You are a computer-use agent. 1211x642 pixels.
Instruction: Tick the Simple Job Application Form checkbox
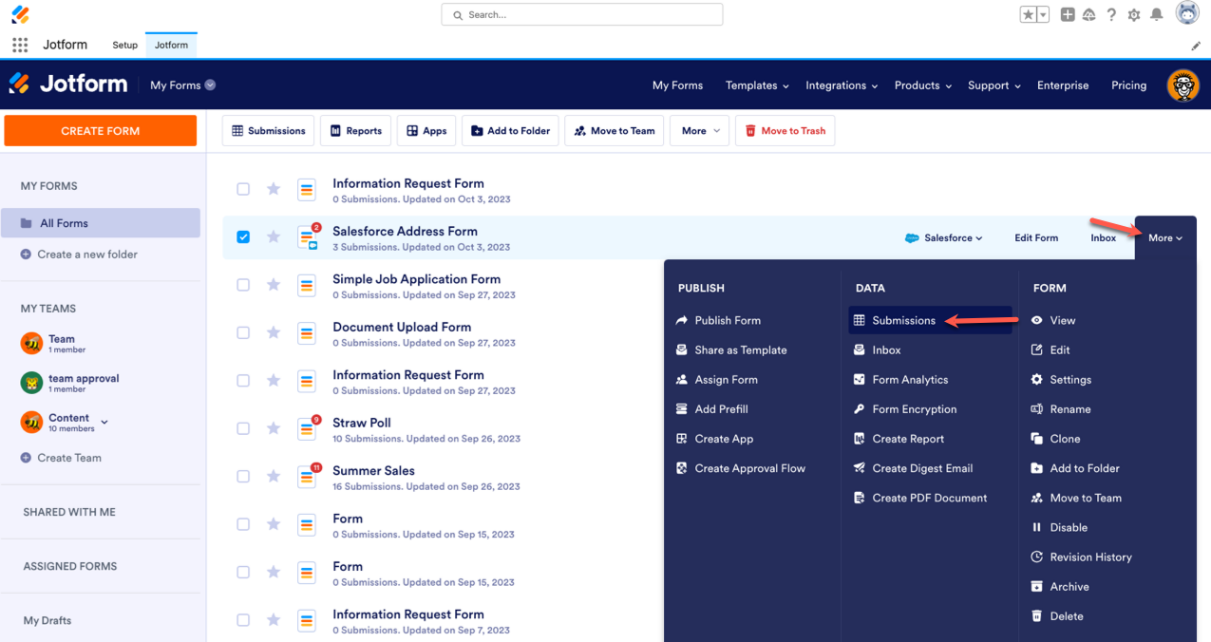point(243,285)
